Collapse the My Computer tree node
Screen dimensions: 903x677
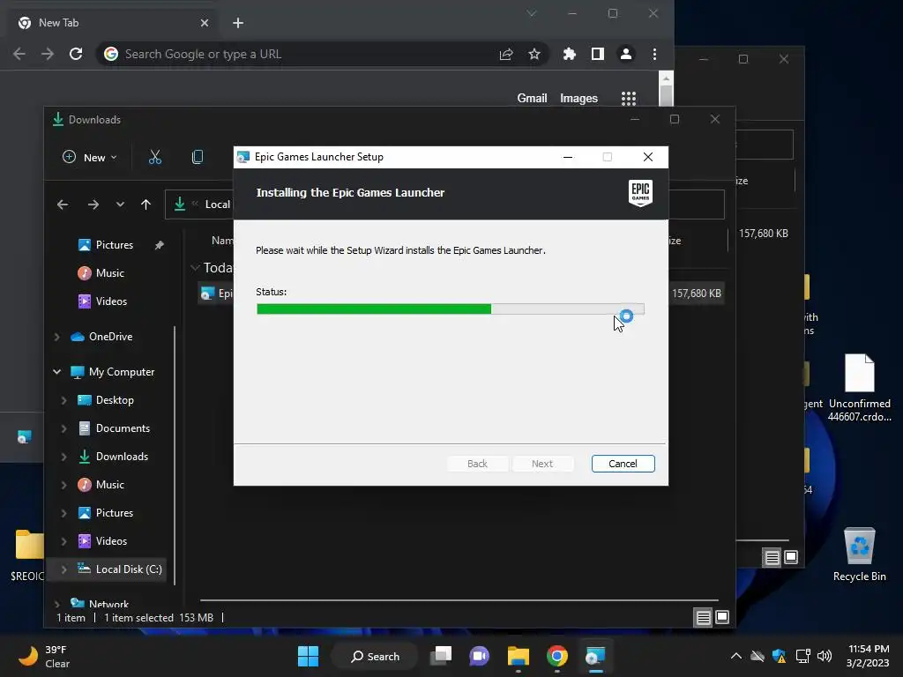click(56, 372)
